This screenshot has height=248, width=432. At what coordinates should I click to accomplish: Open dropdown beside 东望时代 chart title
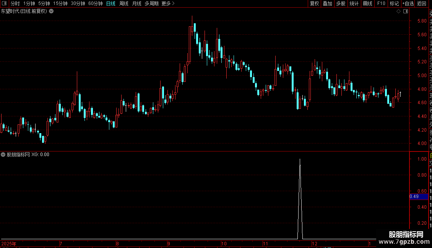(x=51, y=11)
